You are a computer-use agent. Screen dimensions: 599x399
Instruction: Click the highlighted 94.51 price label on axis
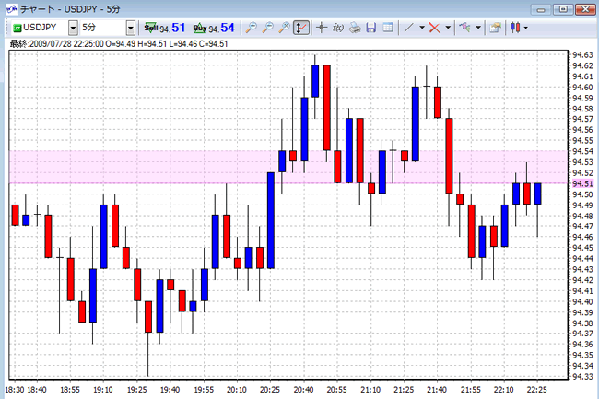point(582,183)
